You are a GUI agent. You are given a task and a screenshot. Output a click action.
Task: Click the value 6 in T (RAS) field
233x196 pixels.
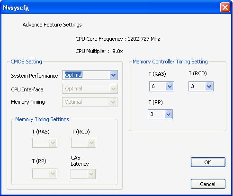click(153, 86)
